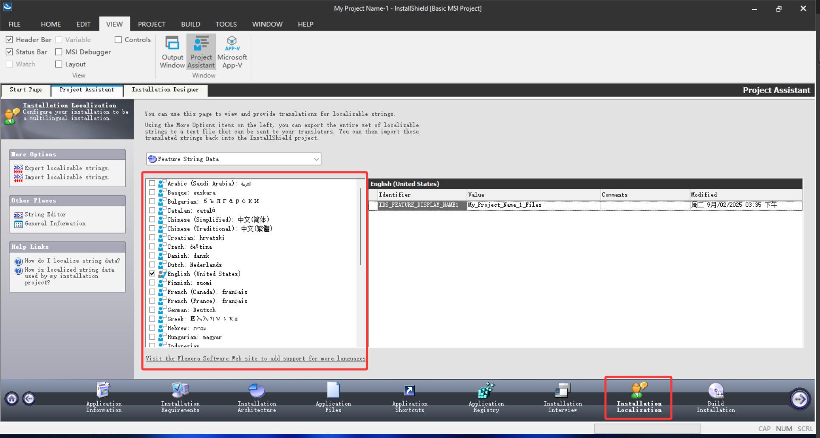Viewport: 820px width, 438px height.
Task: Toggle the Status Bar checkbox
Action: (9, 52)
